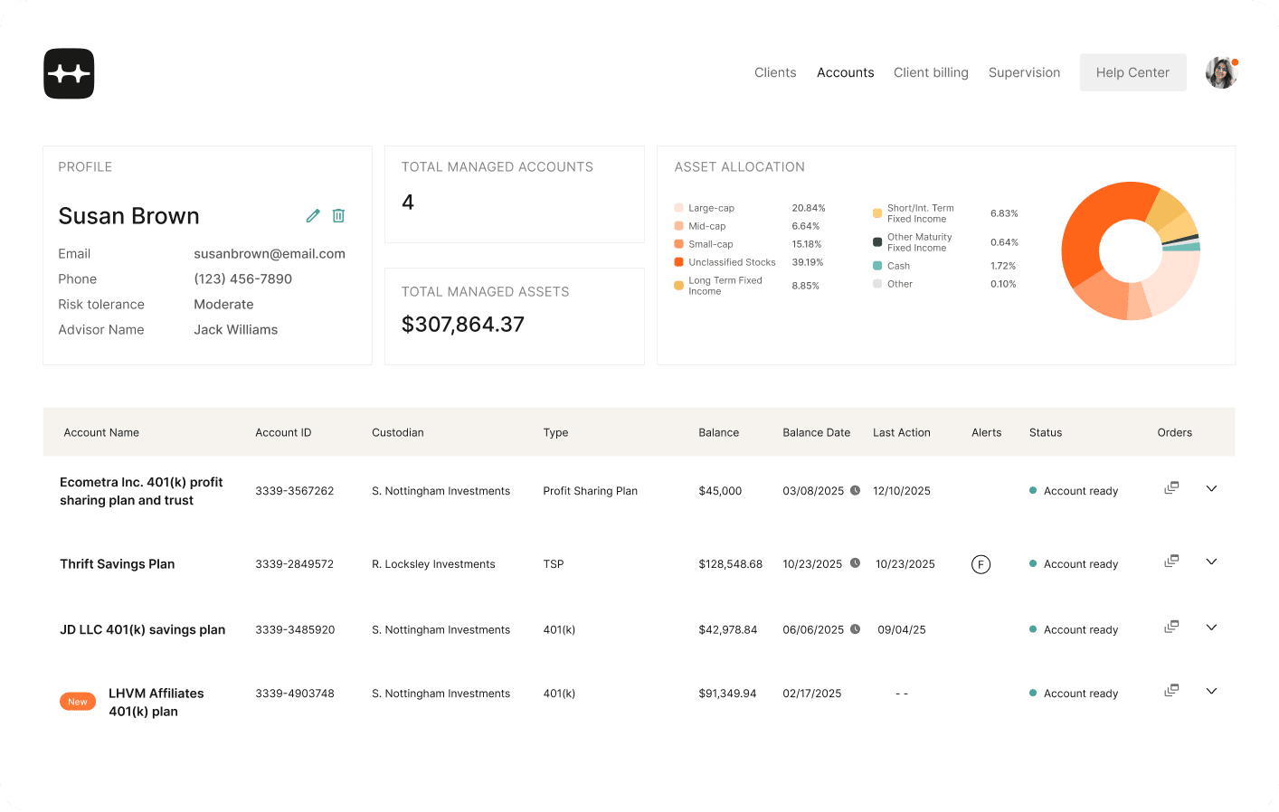Open orders for JD LLC 401(k) savings plan
This screenshot has height=812, width=1279.
[1171, 627]
